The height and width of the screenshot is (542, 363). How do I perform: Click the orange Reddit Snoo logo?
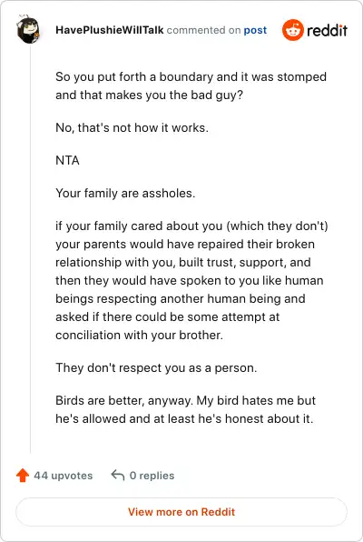click(293, 30)
